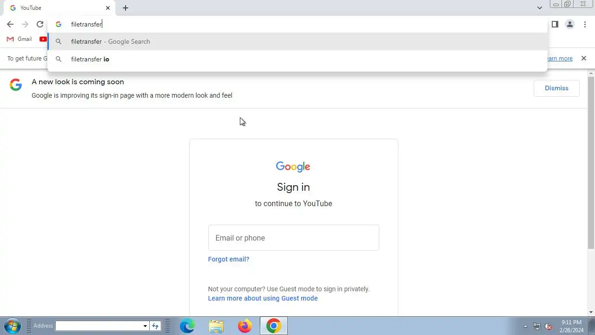Dismiss the new look notice
This screenshot has height=335, width=595.
pyautogui.click(x=556, y=88)
